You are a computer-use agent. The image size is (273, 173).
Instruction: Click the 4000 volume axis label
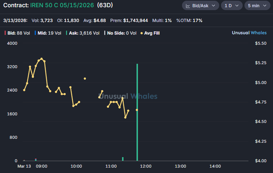(12, 43)
